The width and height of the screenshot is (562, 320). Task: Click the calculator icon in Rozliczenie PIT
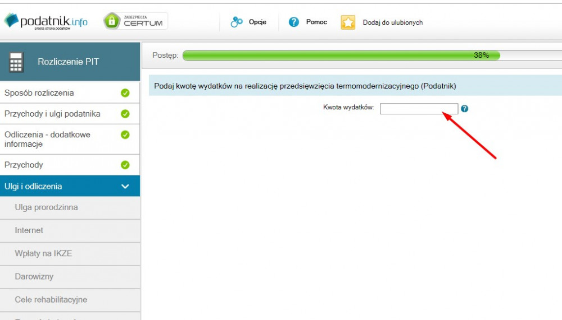tap(16, 62)
